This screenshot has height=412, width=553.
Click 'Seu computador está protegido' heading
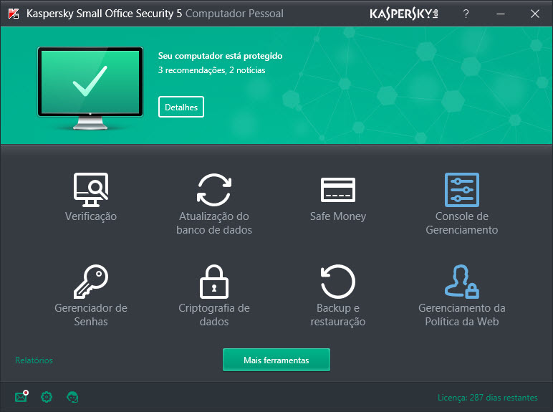(x=220, y=56)
